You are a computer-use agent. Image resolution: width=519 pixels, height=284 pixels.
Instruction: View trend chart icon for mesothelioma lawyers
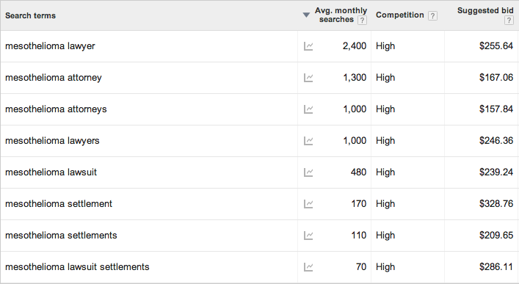click(x=308, y=141)
